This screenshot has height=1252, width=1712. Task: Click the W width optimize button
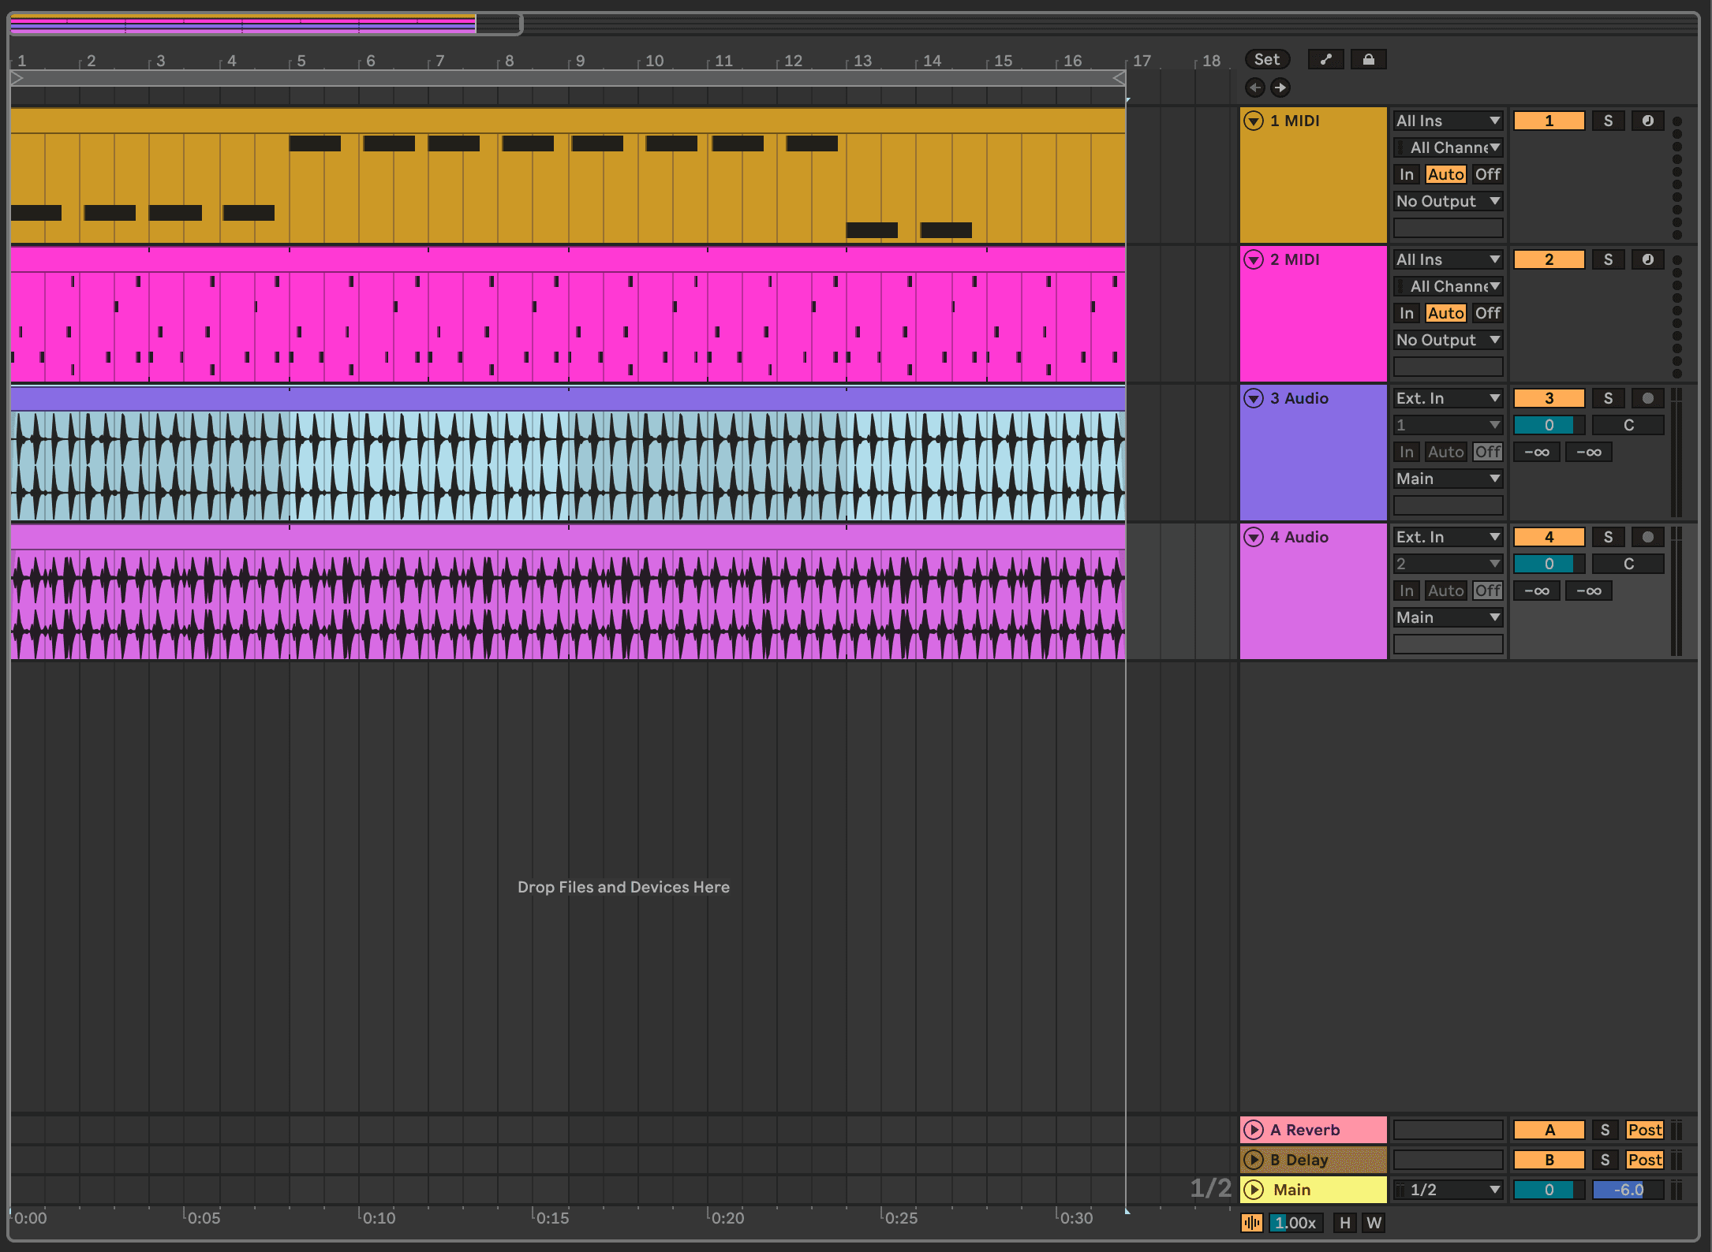click(1374, 1223)
